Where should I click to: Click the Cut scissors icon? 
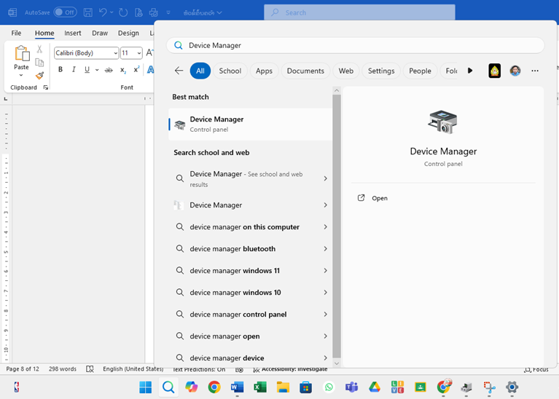(40, 50)
